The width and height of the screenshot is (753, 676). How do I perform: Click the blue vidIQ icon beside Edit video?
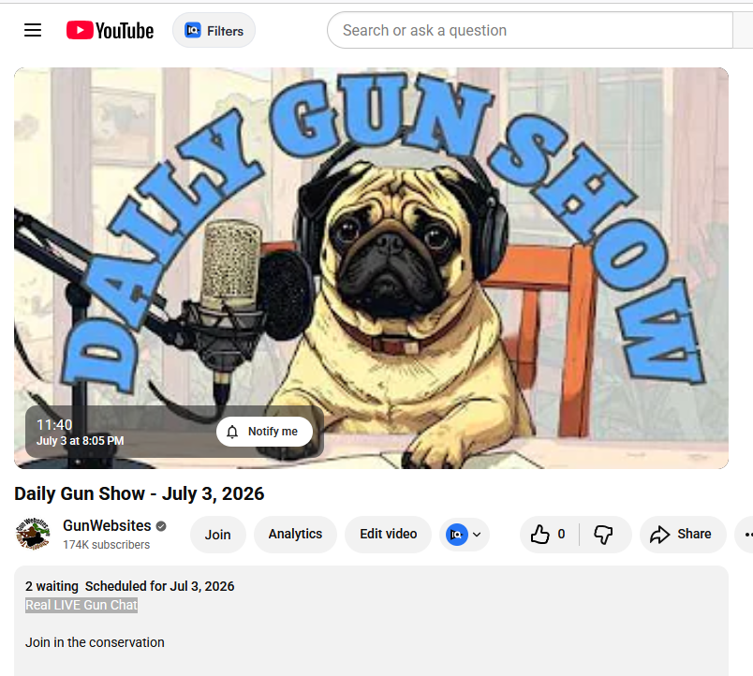(x=457, y=535)
